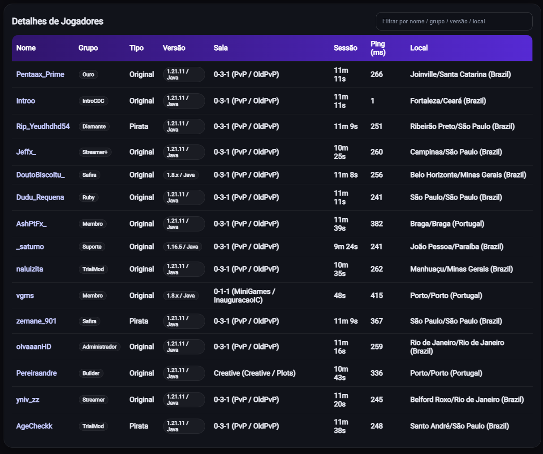The width and height of the screenshot is (543, 454).
Task: Click Introo's 1.21.11 / Java version chip
Action: click(x=184, y=101)
